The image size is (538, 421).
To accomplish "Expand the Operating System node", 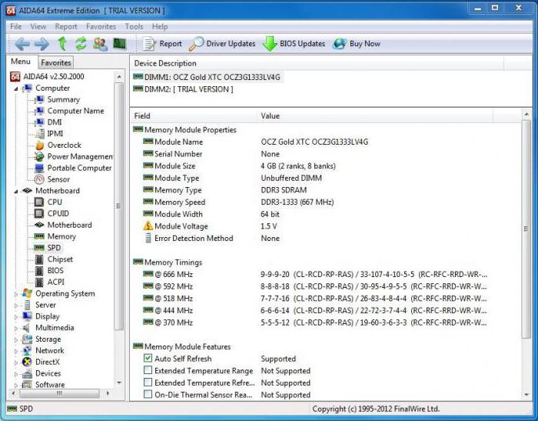I will [16, 294].
